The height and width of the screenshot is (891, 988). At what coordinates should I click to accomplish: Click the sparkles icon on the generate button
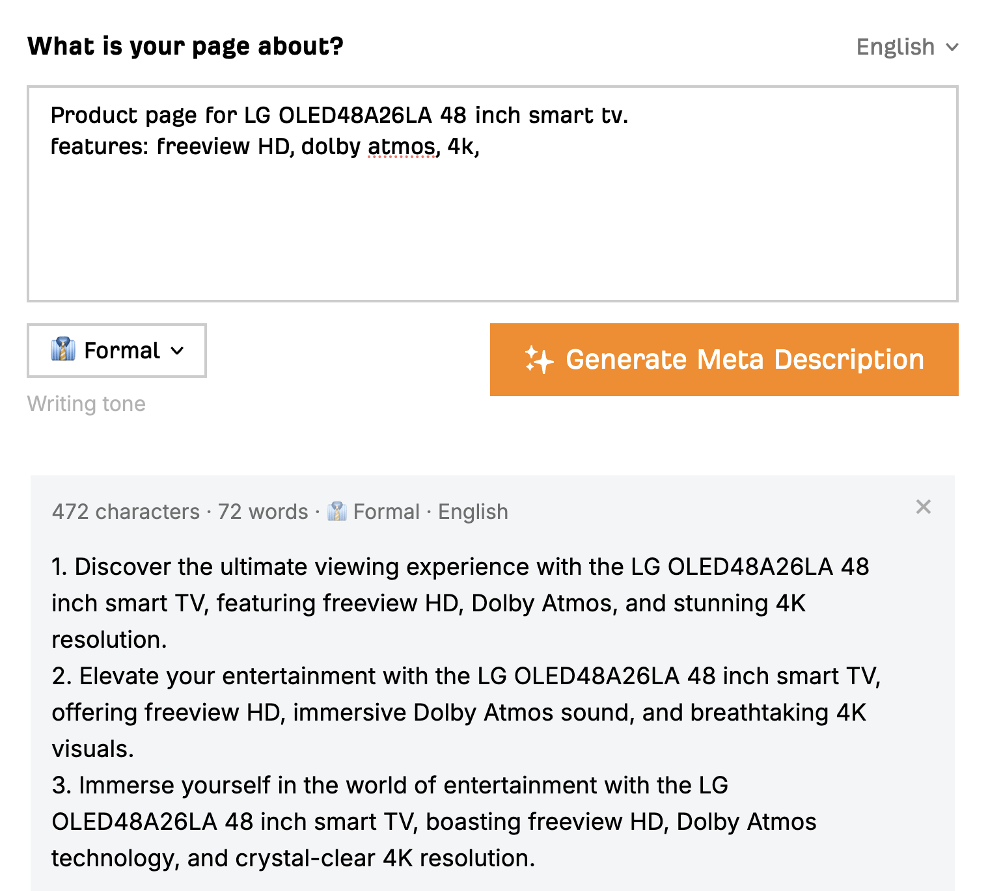coord(538,359)
